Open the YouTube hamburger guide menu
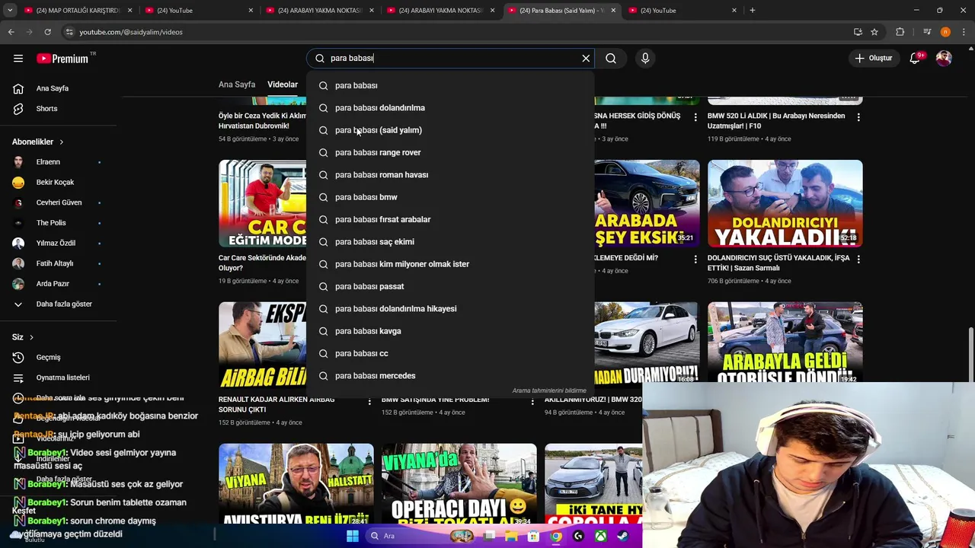 18,59
